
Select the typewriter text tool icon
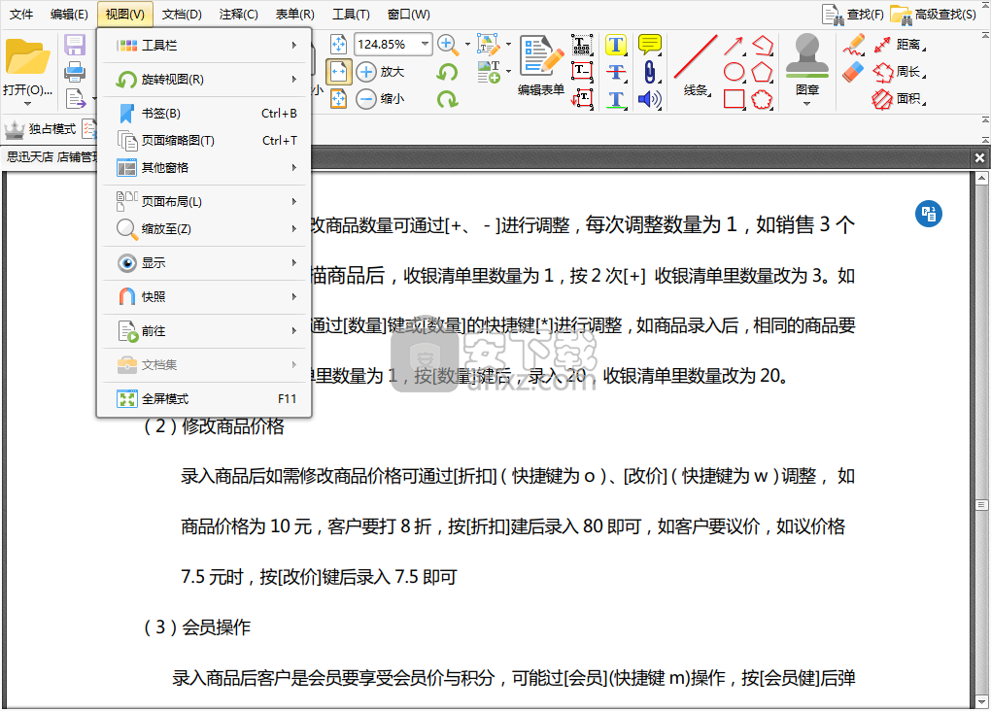click(x=582, y=45)
